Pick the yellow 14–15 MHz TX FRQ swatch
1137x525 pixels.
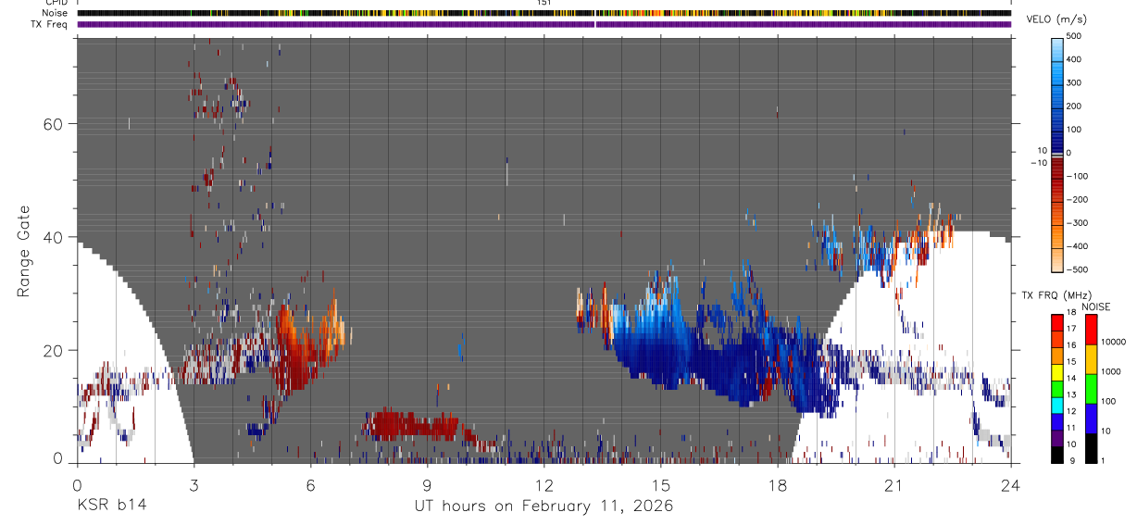coord(1057,371)
